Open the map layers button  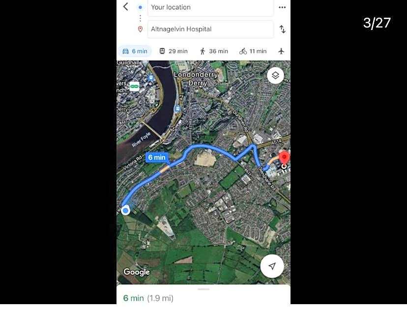point(275,75)
